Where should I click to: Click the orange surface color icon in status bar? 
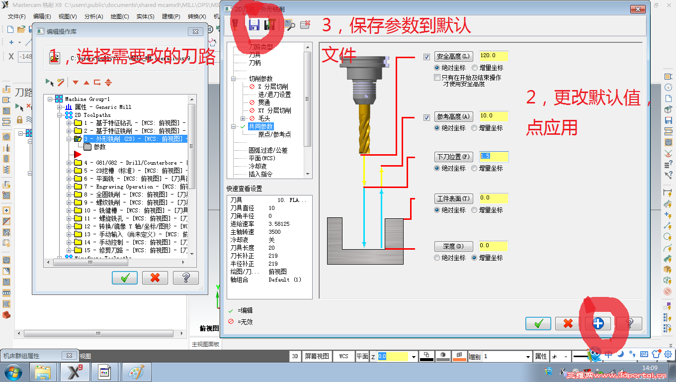pyautogui.click(x=459, y=356)
